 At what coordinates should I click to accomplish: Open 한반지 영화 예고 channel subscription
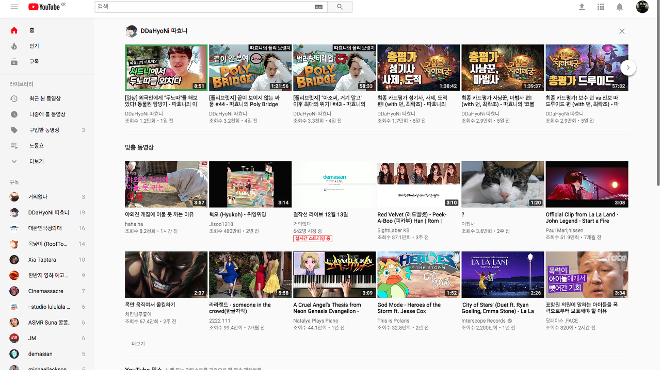click(x=47, y=275)
